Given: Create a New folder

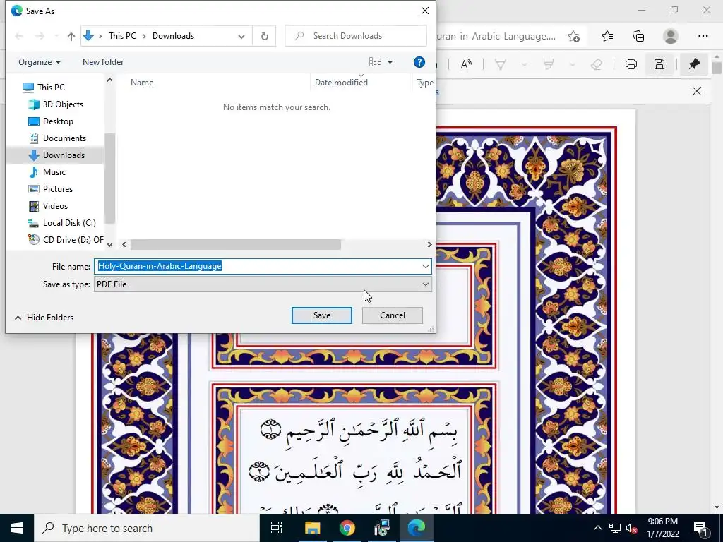Looking at the screenshot, I should (103, 62).
